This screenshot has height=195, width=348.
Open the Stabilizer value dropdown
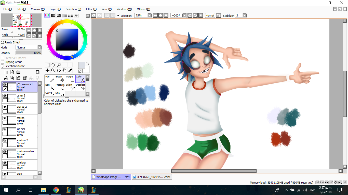[x=245, y=15]
